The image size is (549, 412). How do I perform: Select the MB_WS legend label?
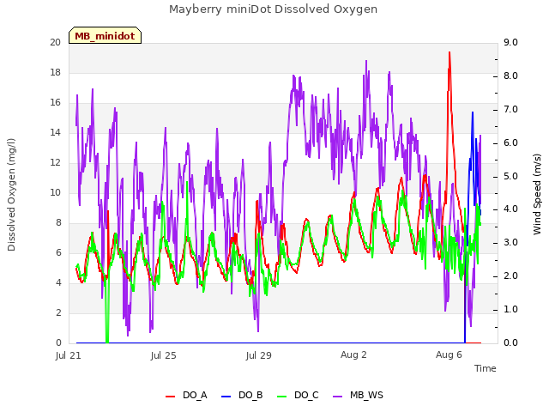coord(366,395)
